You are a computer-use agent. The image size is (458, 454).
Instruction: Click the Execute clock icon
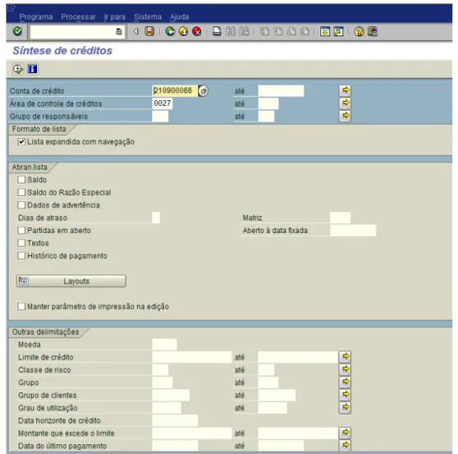click(x=18, y=69)
